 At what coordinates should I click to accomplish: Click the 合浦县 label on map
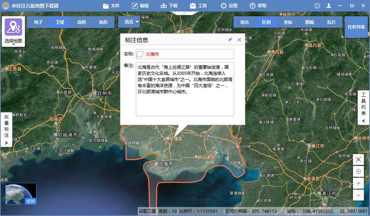click(176, 139)
